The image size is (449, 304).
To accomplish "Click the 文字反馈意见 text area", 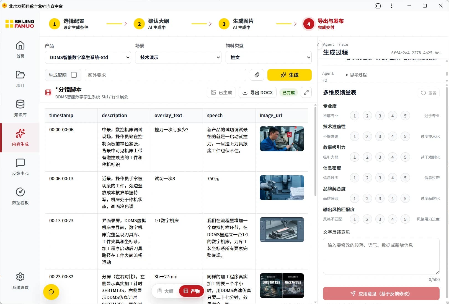I will tap(381, 256).
